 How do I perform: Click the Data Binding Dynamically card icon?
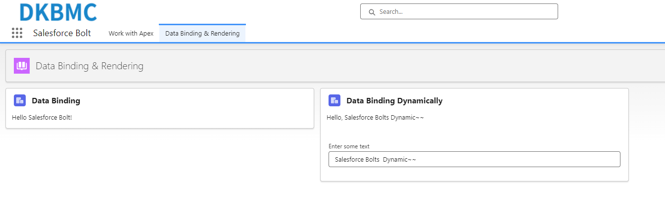click(334, 100)
